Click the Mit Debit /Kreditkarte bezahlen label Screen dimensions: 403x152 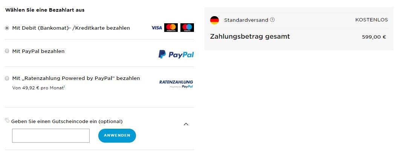click(x=71, y=28)
